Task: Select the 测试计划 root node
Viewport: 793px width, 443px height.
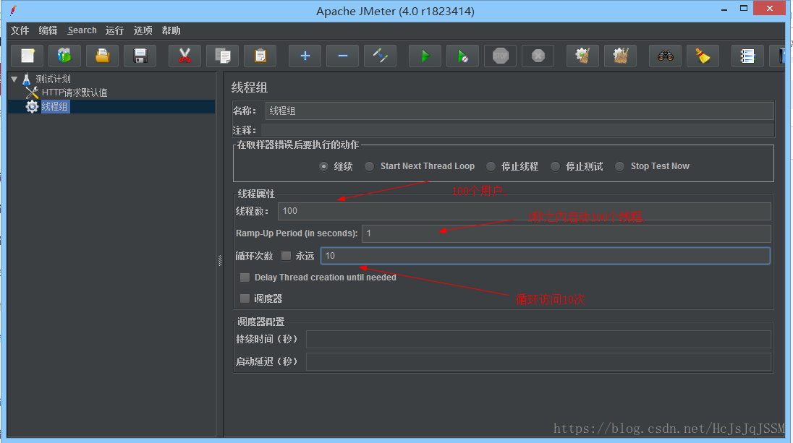Action: coord(53,79)
